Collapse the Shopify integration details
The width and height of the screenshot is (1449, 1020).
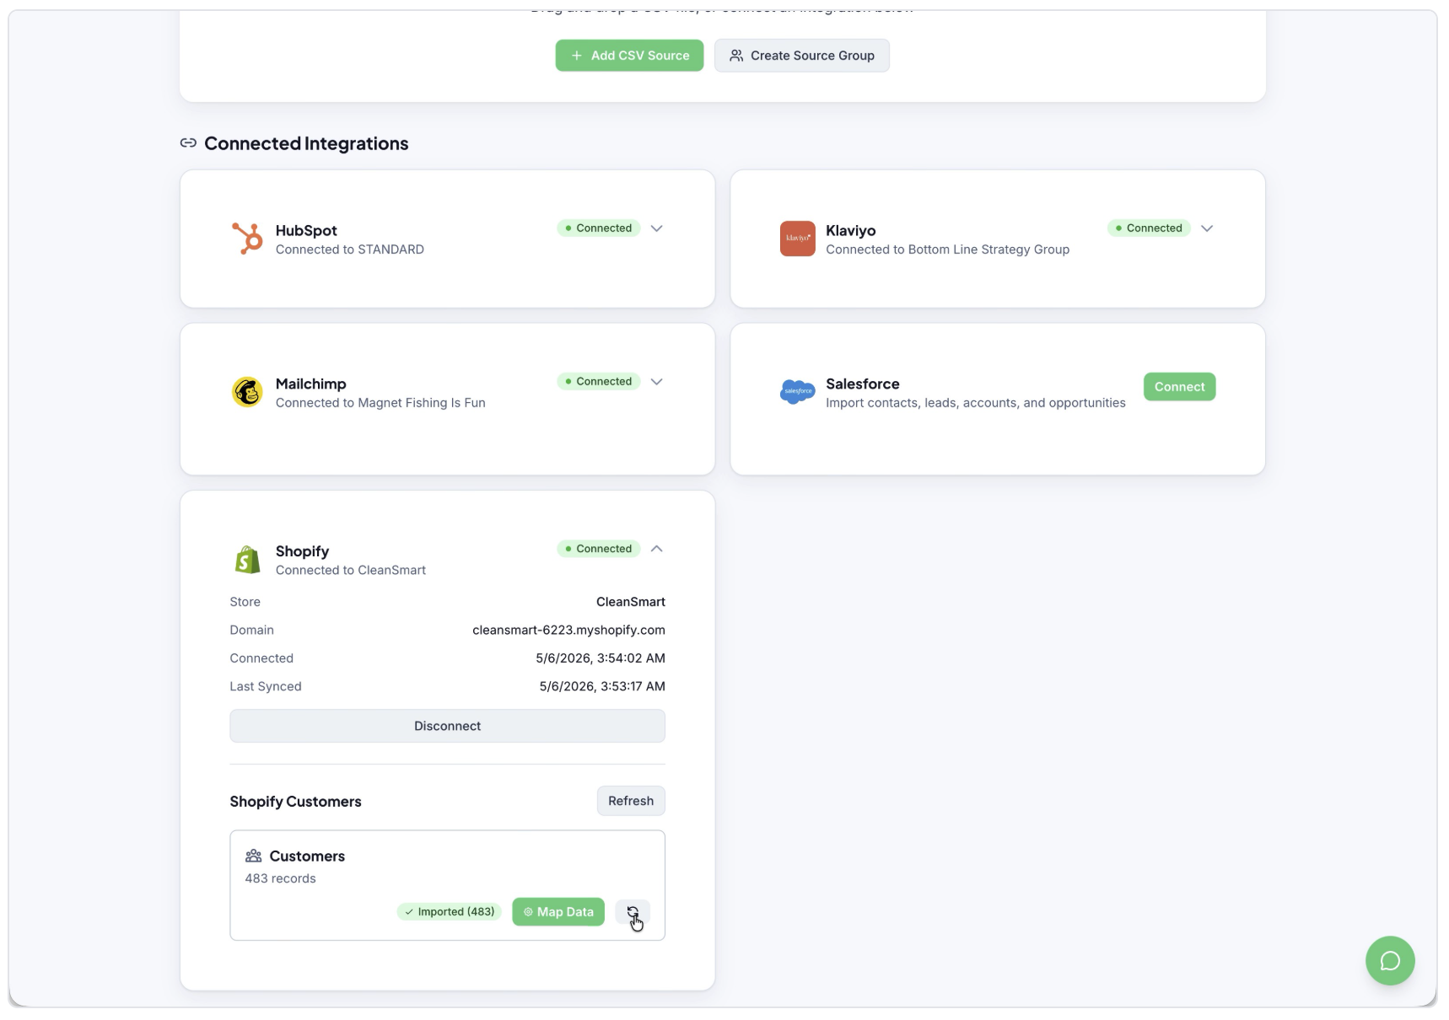[x=656, y=549]
